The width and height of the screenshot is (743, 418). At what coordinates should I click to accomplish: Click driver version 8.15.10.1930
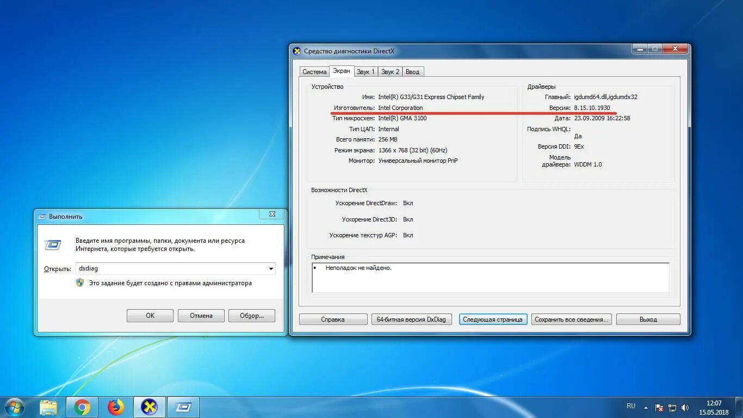[592, 108]
